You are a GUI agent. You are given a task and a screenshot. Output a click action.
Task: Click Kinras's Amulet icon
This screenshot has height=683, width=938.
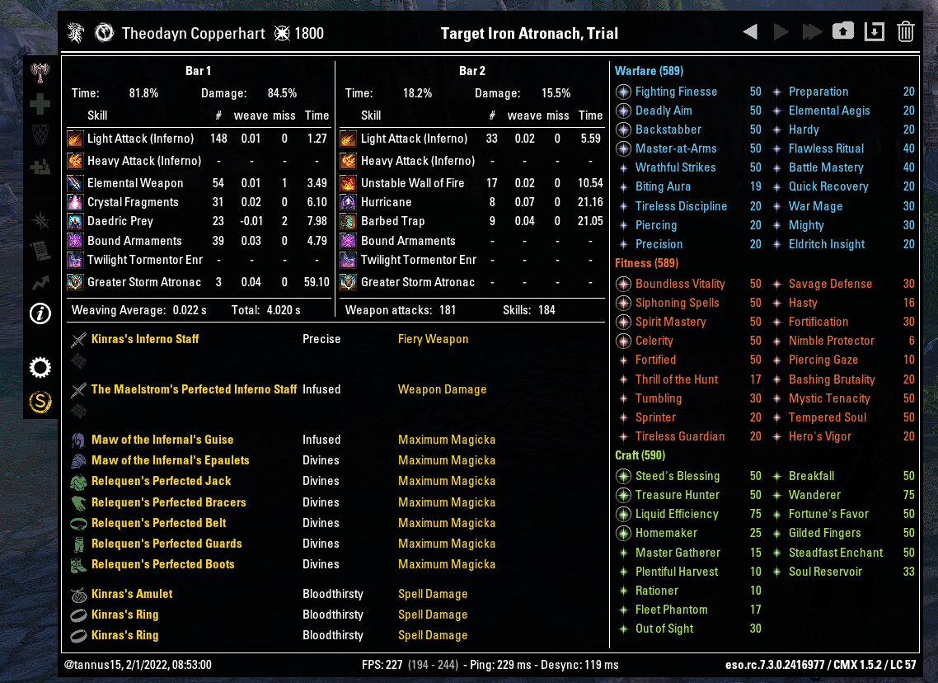78,595
